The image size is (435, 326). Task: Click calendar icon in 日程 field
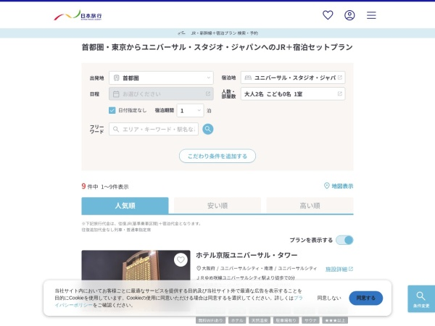pyautogui.click(x=116, y=94)
